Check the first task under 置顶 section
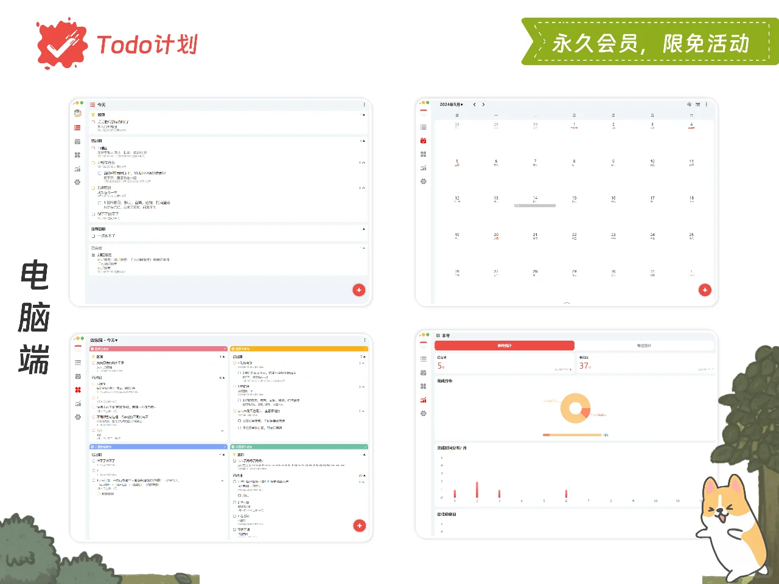Image resolution: width=779 pixels, height=584 pixels. [94, 120]
